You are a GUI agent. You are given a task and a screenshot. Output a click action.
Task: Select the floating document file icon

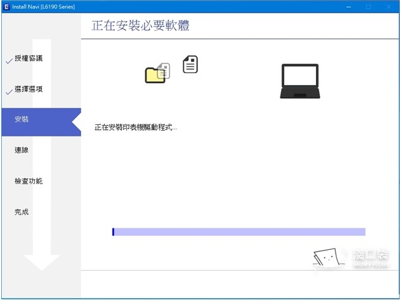point(190,64)
